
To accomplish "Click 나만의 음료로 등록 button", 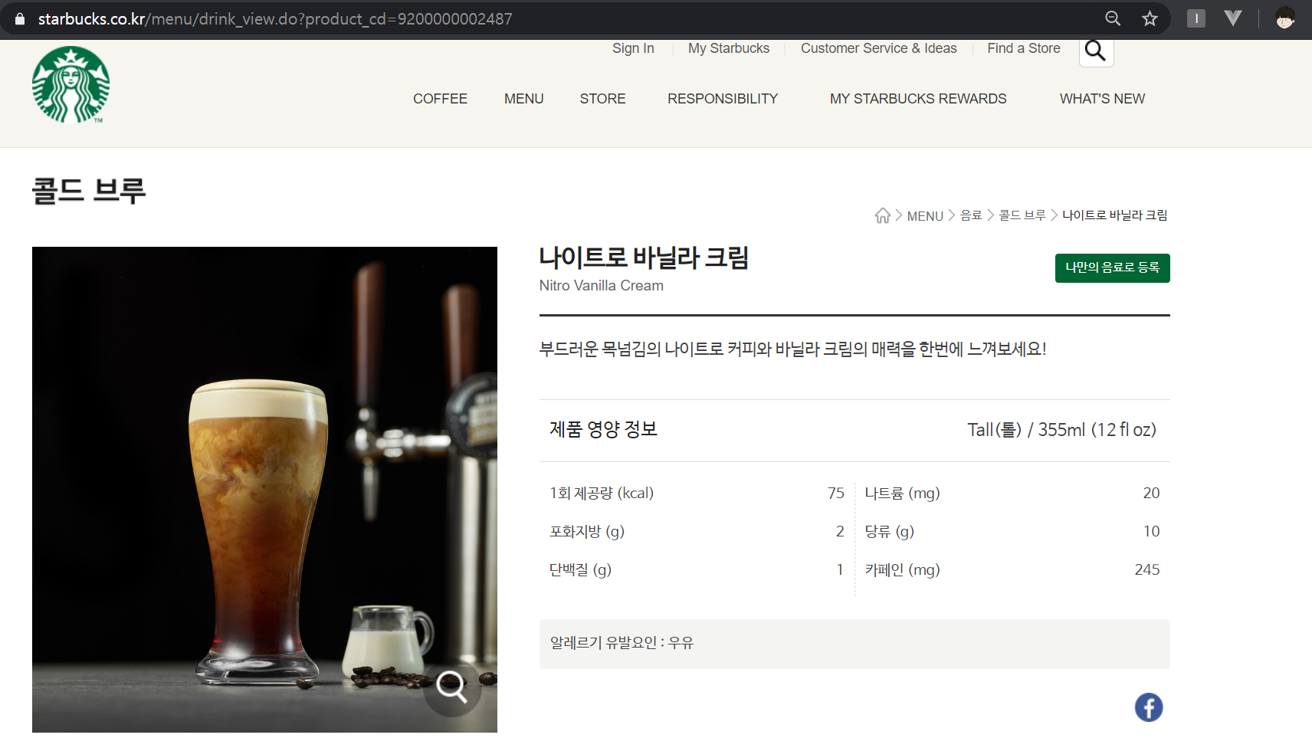I will coord(1112,268).
